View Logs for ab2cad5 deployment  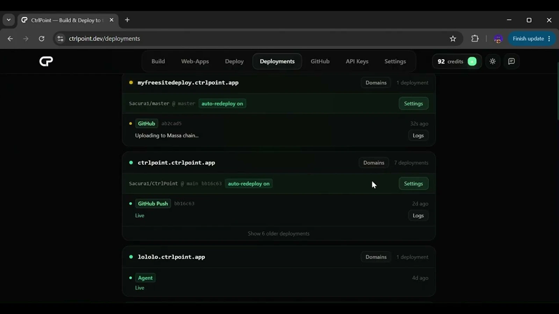click(418, 135)
